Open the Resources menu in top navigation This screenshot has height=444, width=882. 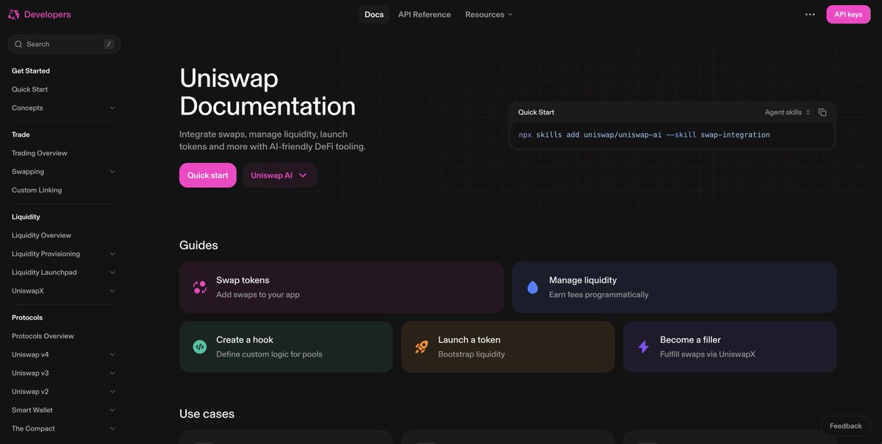(489, 14)
